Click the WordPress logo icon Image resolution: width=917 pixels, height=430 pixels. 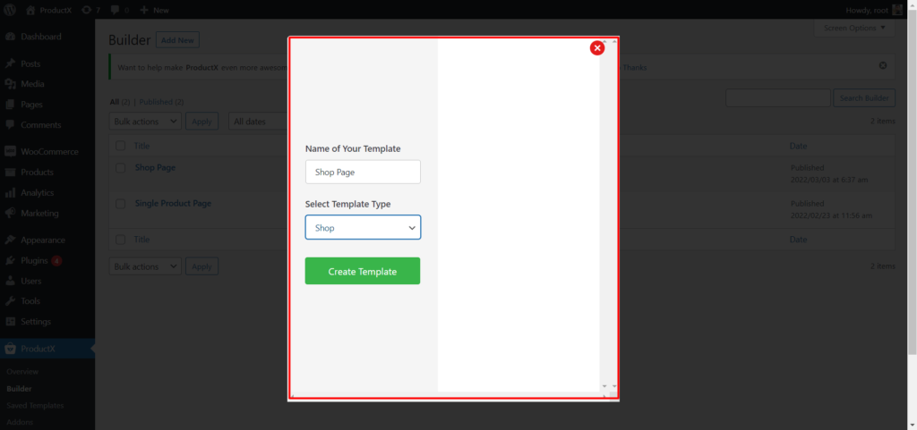point(10,10)
